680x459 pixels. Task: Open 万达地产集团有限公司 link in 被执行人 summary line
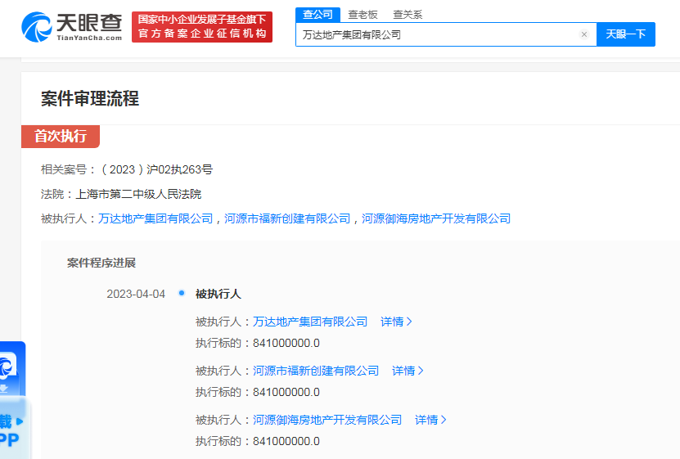click(155, 218)
